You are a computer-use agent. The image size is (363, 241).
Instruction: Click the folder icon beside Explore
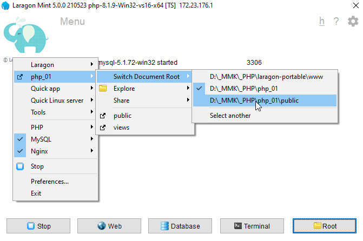click(103, 89)
